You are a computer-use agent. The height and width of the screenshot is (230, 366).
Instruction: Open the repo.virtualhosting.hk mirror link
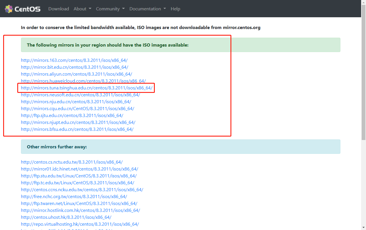80,224
